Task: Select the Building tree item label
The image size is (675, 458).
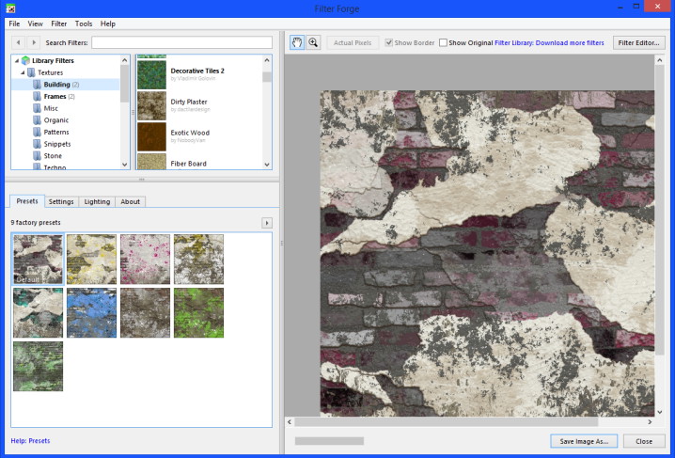Action: 56,85
